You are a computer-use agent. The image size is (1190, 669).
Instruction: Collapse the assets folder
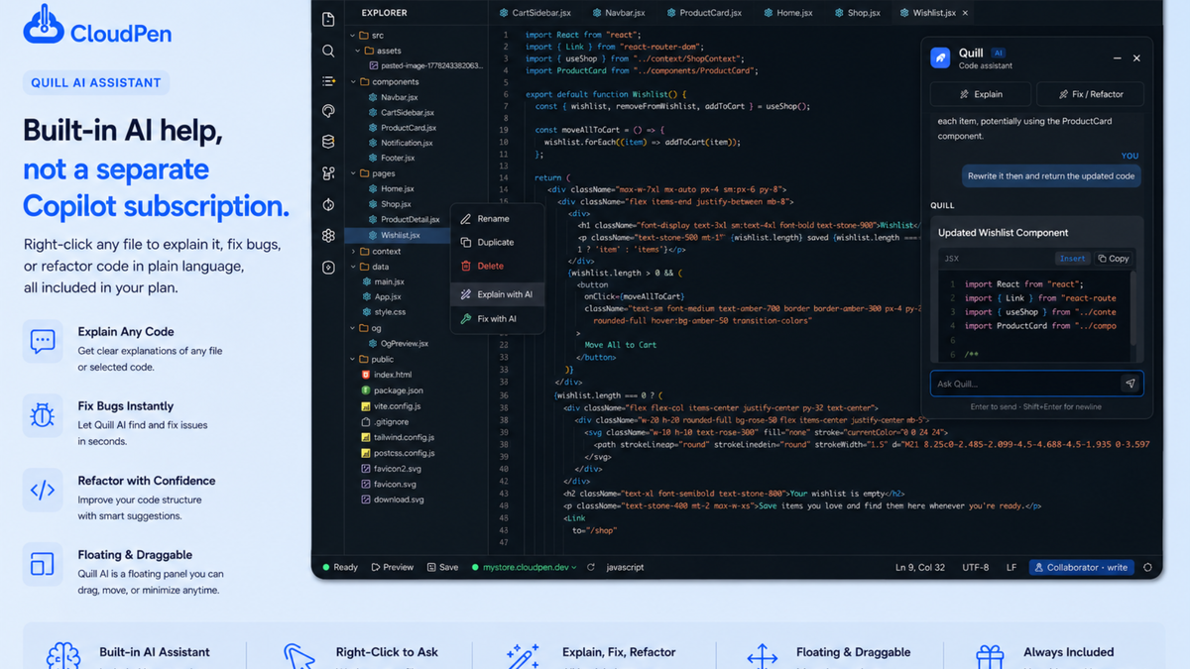358,51
